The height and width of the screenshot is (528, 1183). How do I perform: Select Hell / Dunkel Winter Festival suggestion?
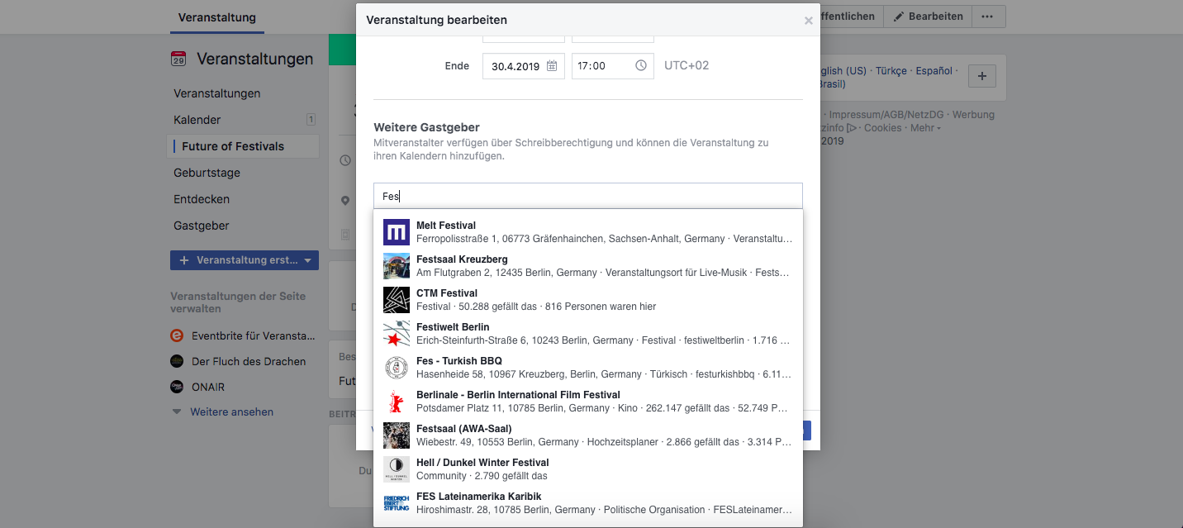coord(588,469)
